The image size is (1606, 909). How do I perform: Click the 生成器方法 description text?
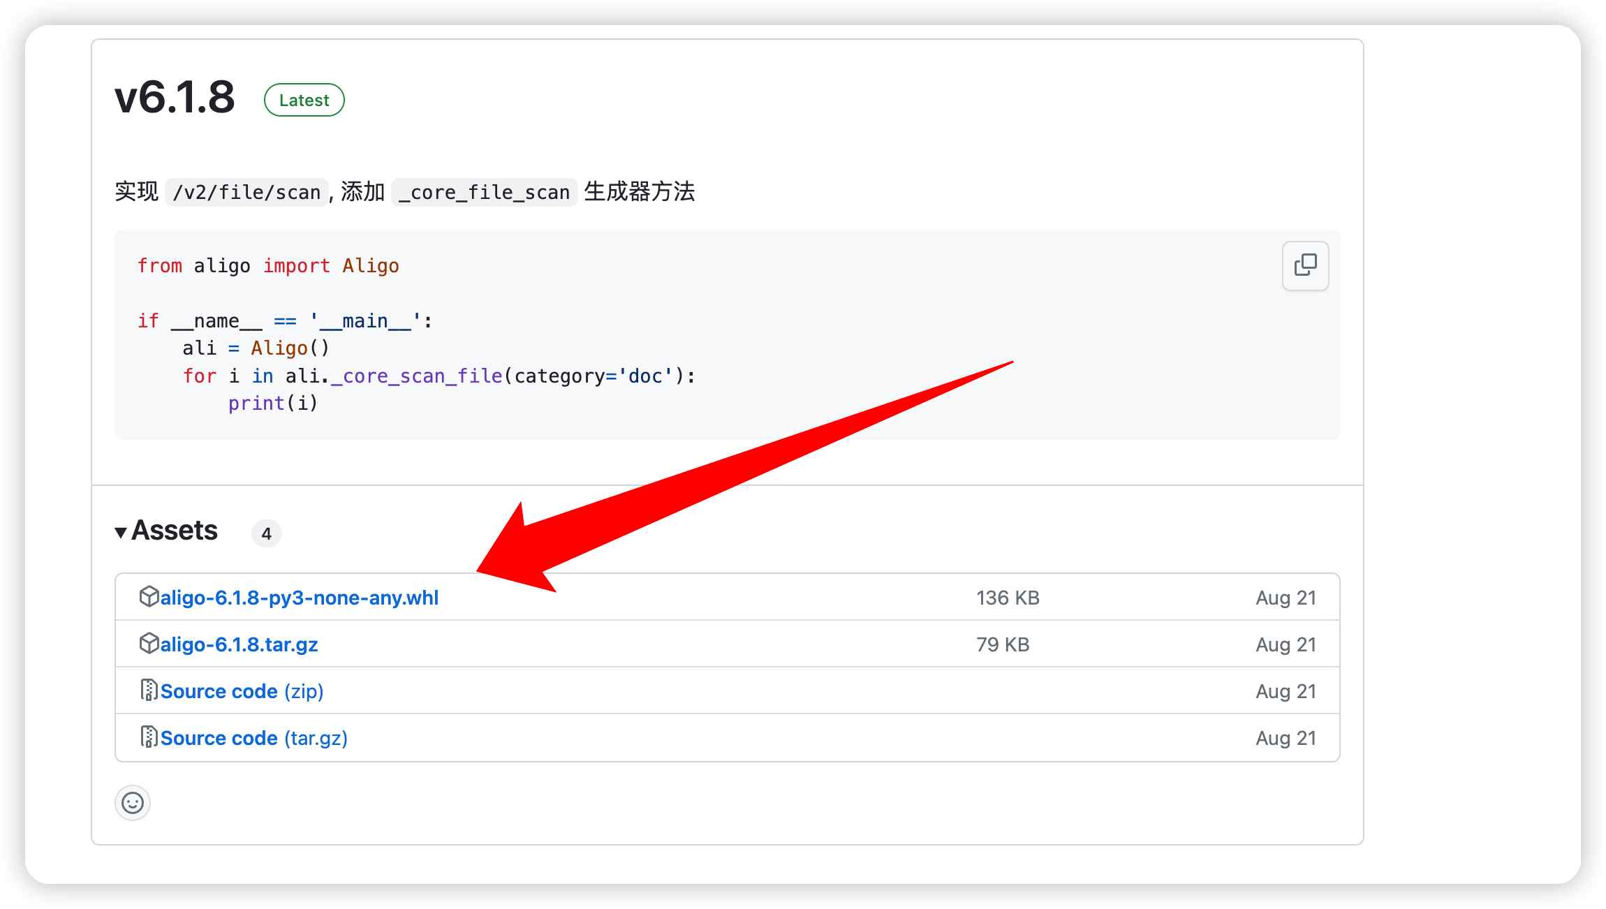639,191
